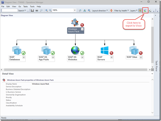
Task: Click the orange hierarchy icon near Filter by health
Action: pos(111,10)
